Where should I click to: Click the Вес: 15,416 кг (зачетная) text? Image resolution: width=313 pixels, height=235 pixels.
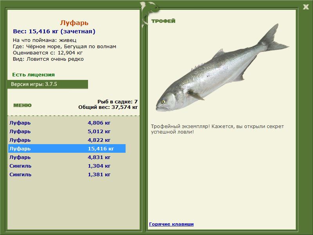click(x=54, y=31)
